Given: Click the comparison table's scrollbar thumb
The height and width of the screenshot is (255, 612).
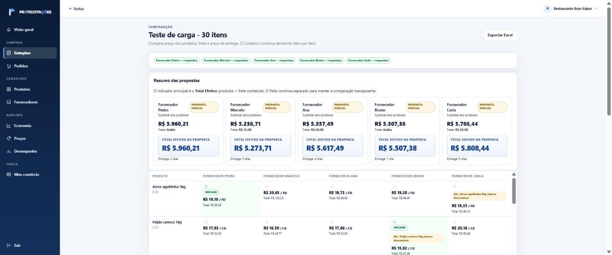Looking at the screenshot, I should (x=514, y=191).
